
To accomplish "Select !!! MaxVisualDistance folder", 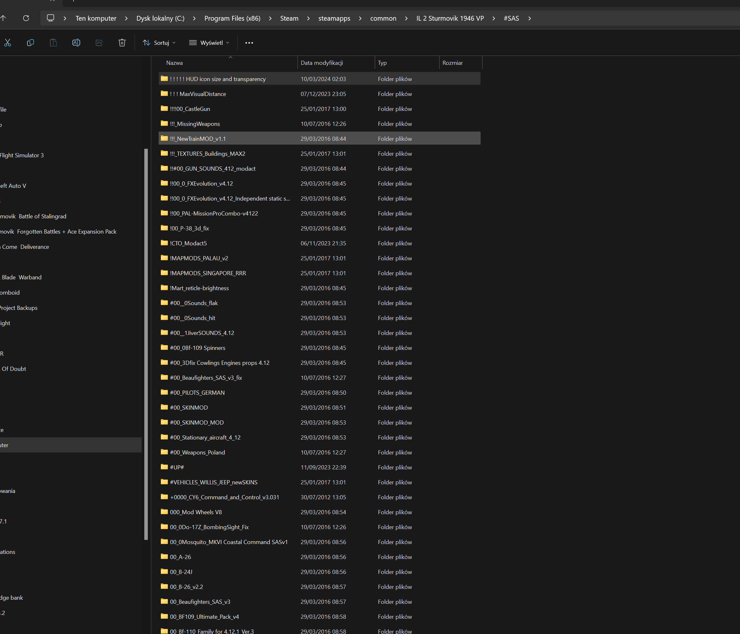I will click(x=319, y=94).
